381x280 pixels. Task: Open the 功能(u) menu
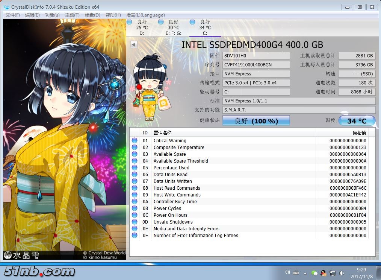(52, 15)
